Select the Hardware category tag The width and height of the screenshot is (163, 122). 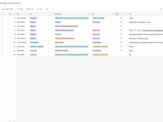pos(97,51)
